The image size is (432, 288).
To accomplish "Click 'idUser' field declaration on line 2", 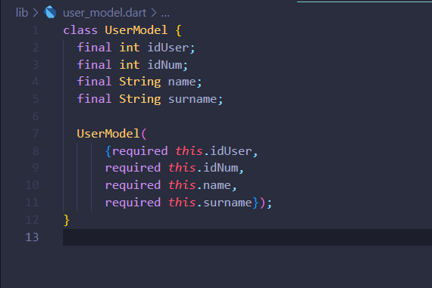I will (x=168, y=48).
